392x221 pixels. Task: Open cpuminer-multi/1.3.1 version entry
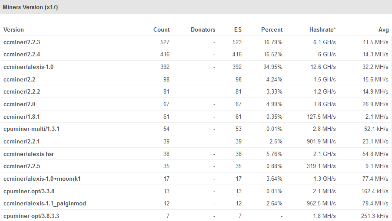31,129
